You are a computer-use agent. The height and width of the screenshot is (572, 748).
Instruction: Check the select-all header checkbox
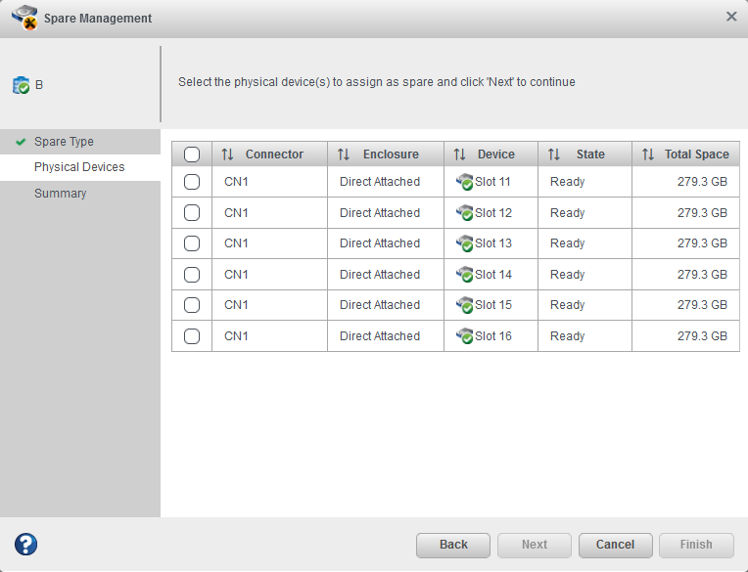(192, 154)
